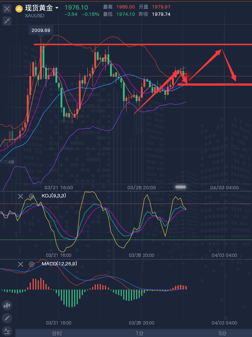
Task: Click the XAUUSD ticker text
Action: 34,15
